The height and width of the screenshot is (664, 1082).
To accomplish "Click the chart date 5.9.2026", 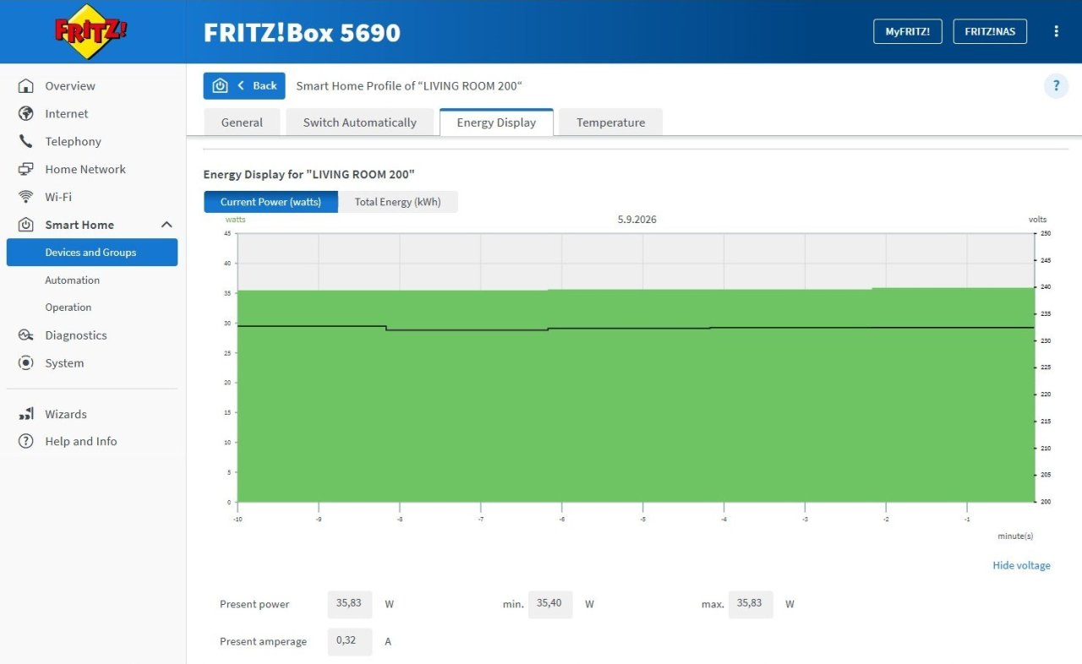I will pyautogui.click(x=637, y=220).
